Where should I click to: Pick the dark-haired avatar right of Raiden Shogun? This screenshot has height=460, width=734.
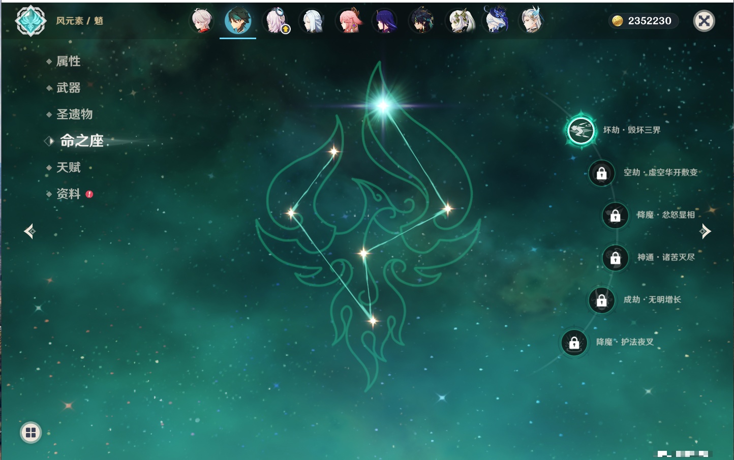coord(421,21)
